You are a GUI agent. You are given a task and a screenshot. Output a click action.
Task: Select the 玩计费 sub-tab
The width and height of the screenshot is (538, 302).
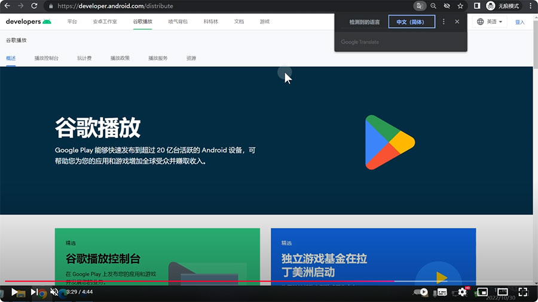click(84, 58)
